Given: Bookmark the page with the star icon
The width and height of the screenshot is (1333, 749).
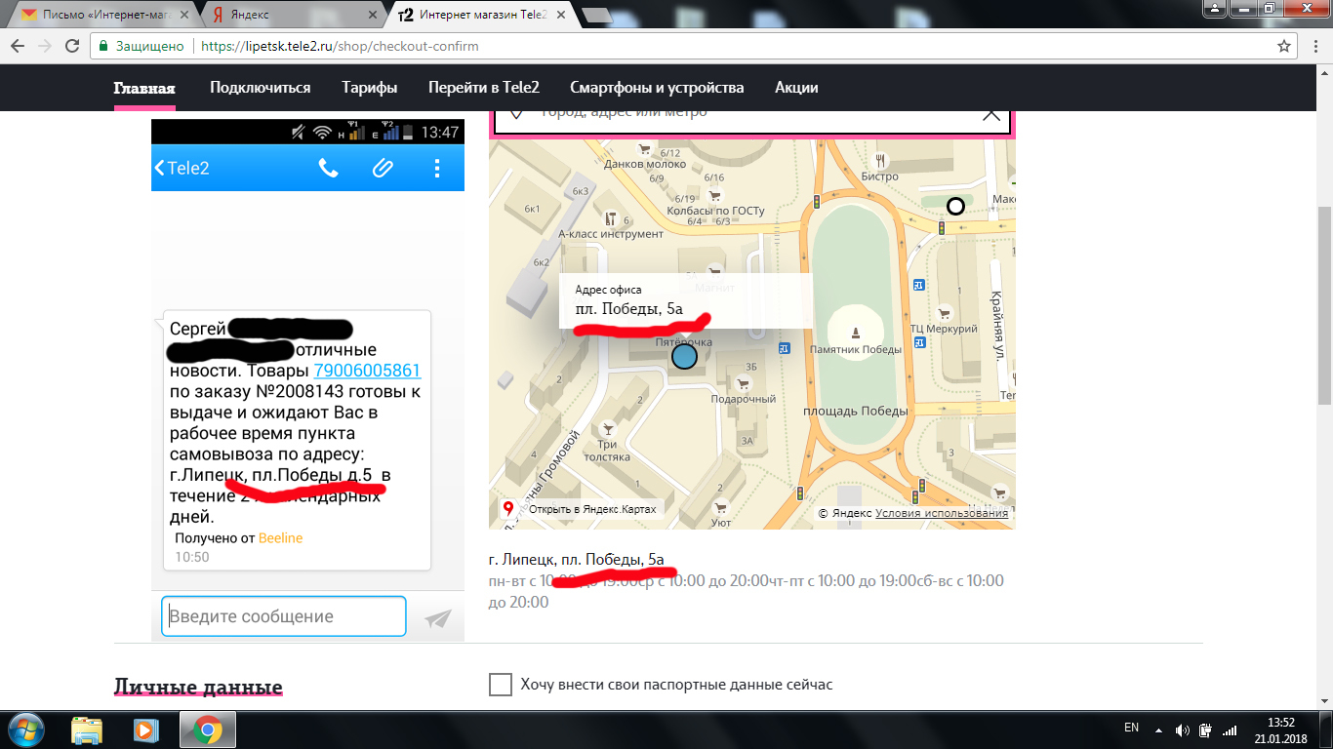Looking at the screenshot, I should [1285, 46].
